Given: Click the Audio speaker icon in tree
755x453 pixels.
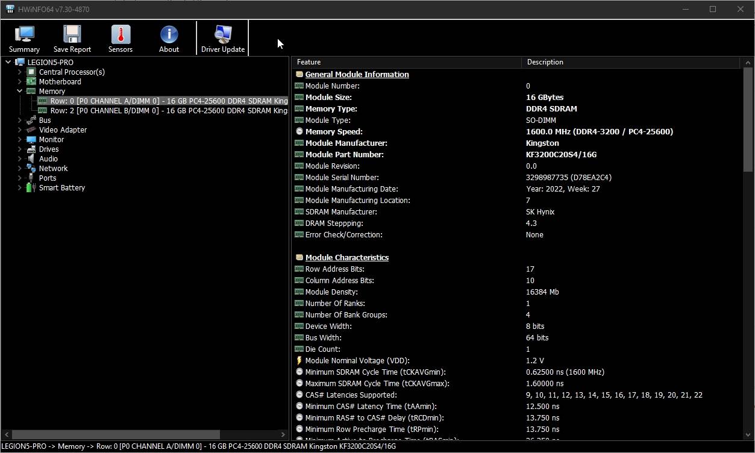Looking at the screenshot, I should 31,159.
